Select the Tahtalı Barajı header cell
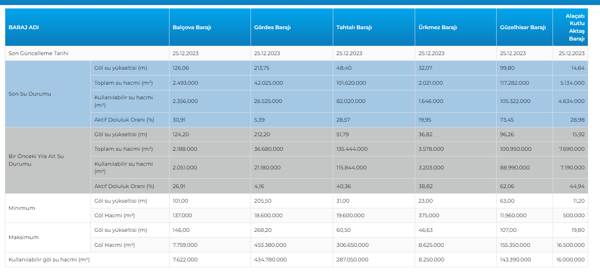Image resolution: width=600 pixels, height=276 pixels. click(x=354, y=28)
